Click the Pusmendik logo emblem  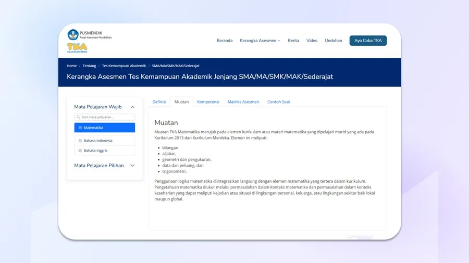[x=73, y=35]
